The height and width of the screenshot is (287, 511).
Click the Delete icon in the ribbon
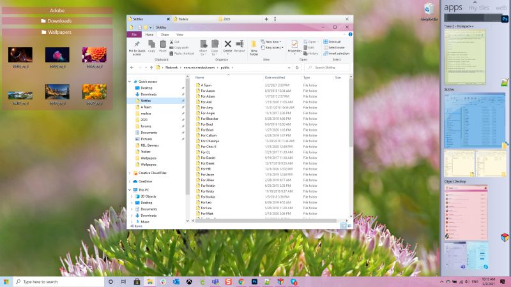(x=227, y=46)
